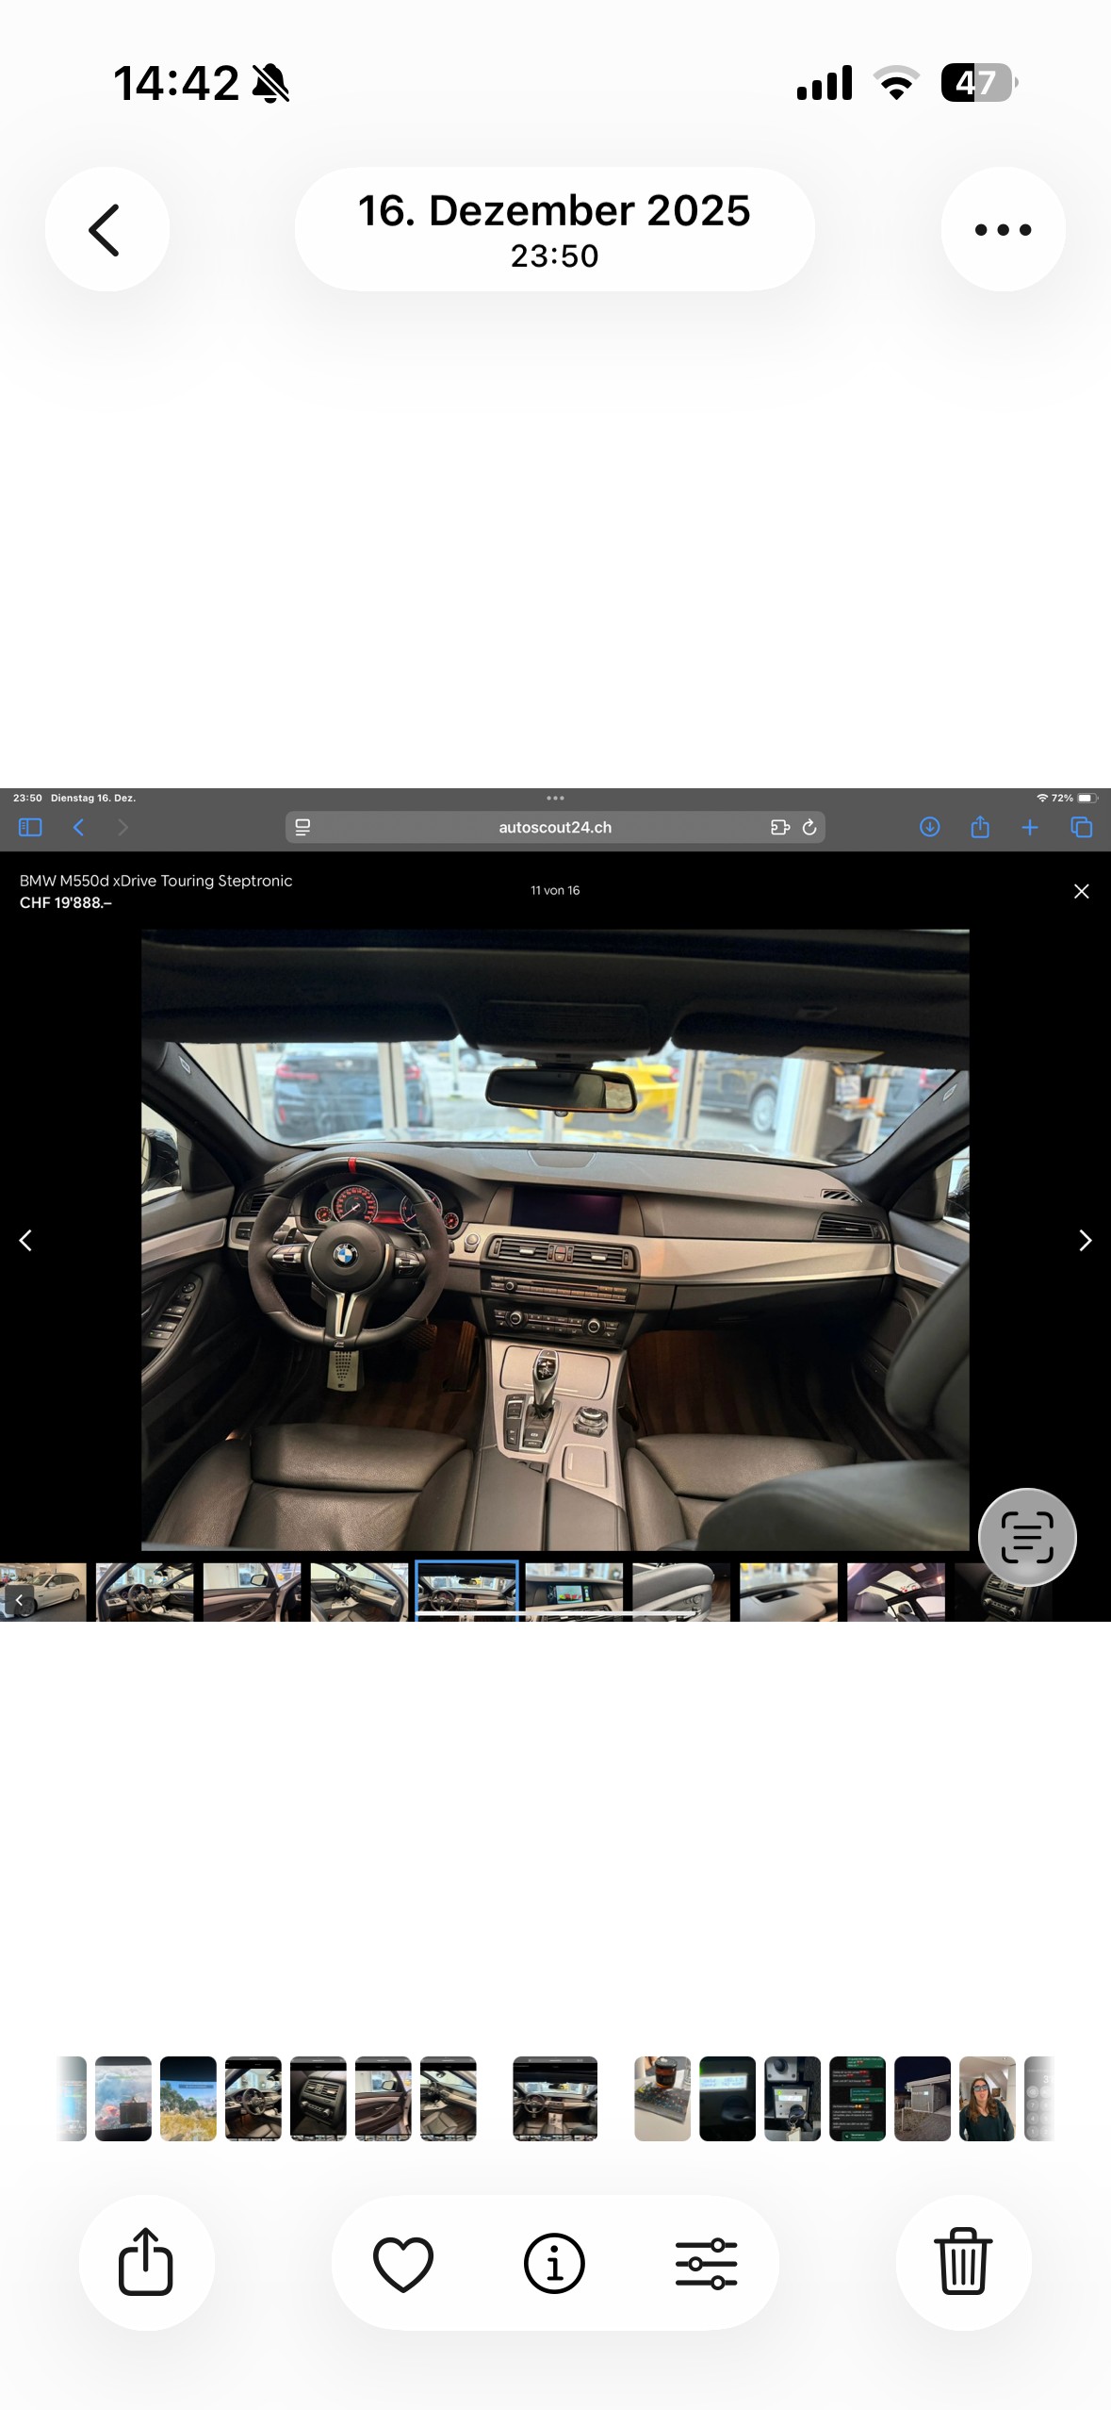Open the dark green chat screenshot thumbnail
This screenshot has width=1111, height=2410.
[858, 2099]
